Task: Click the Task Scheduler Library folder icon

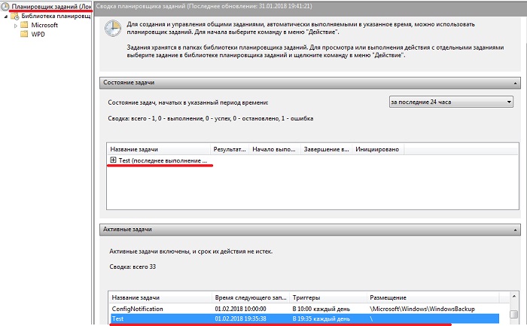Action: (15, 16)
